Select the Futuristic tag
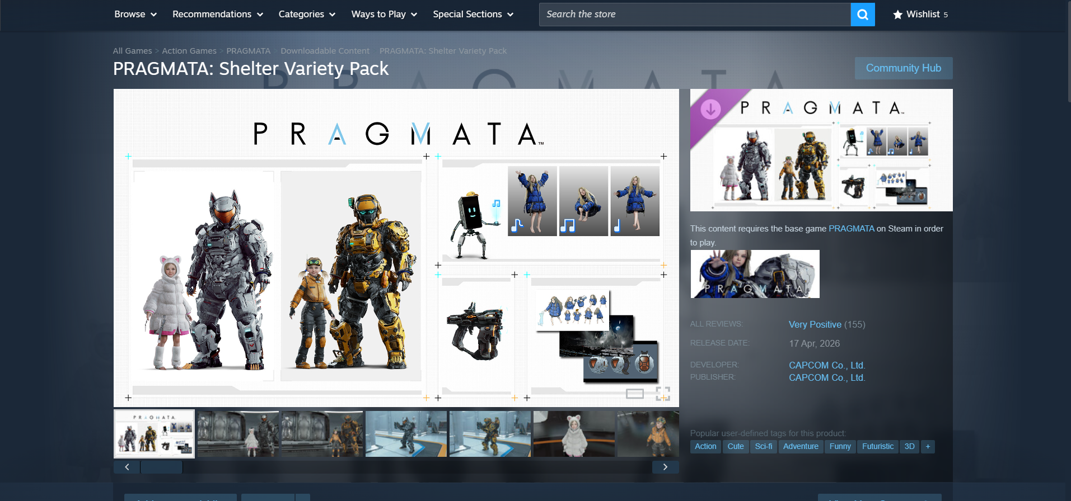Viewport: 1071px width, 501px height. click(x=878, y=446)
